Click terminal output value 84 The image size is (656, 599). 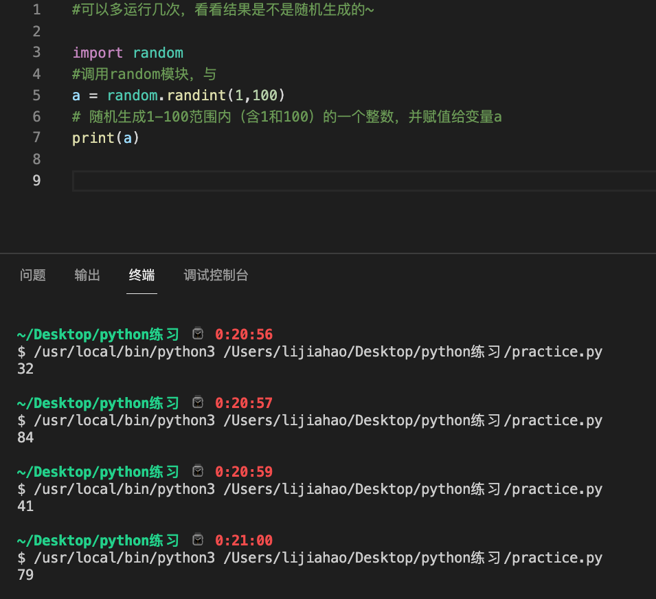pyautogui.click(x=25, y=438)
